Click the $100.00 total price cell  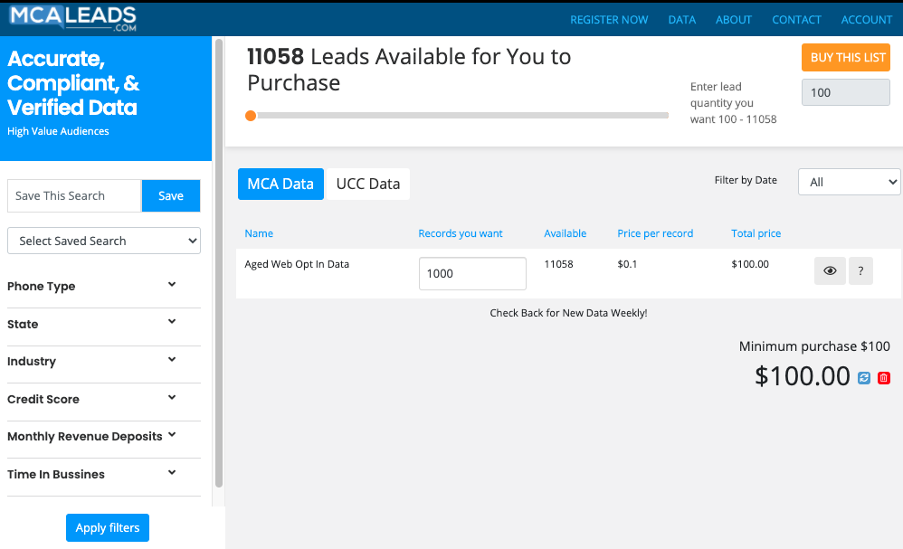[x=750, y=264]
